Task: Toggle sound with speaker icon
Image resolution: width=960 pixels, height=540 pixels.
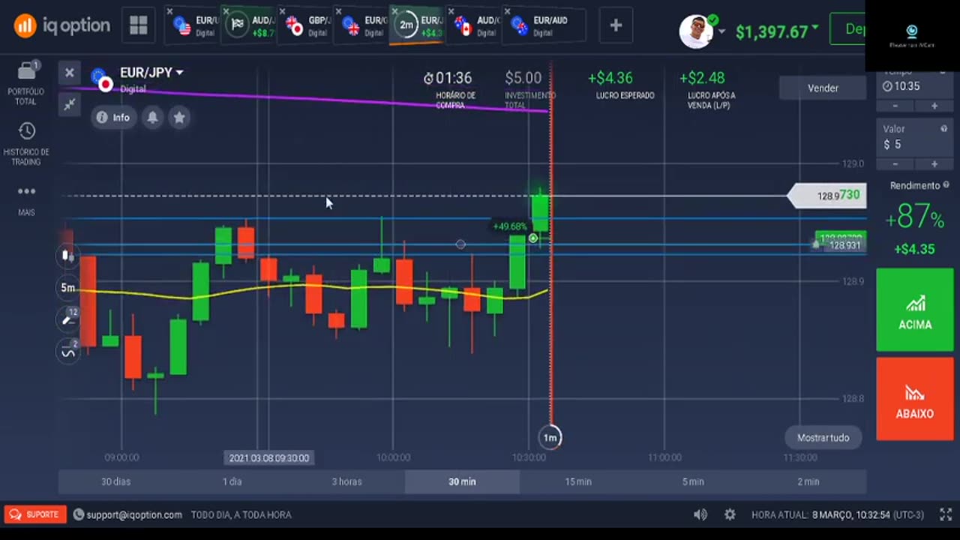Action: [x=700, y=514]
